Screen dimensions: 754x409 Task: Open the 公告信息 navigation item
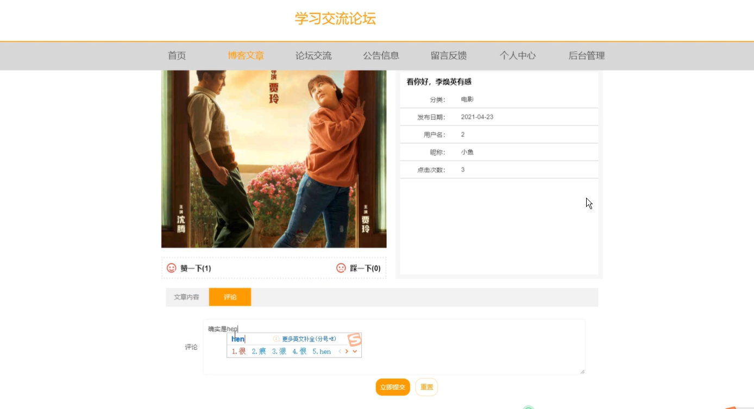pos(381,55)
